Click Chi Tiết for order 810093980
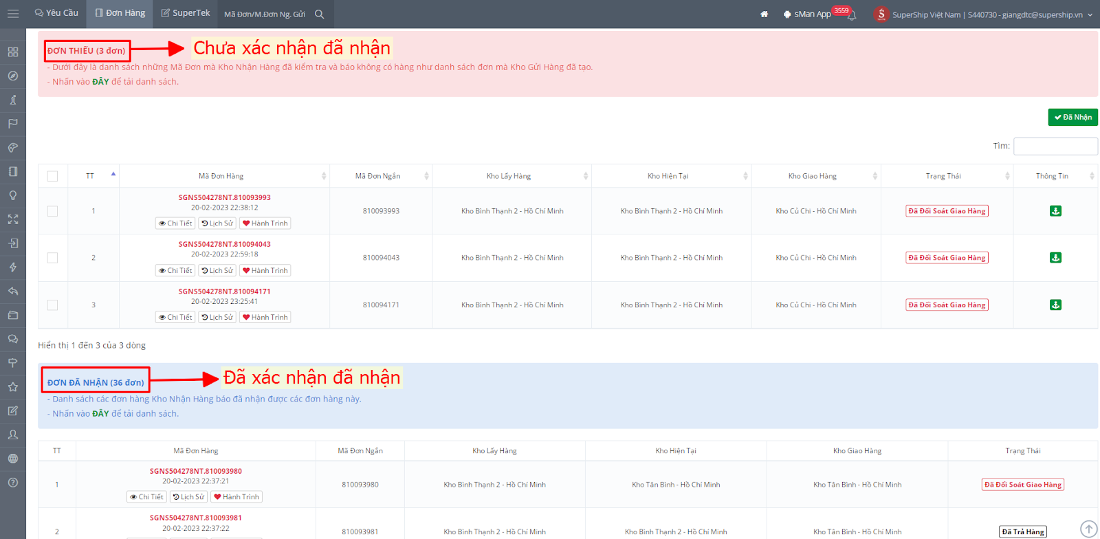Screen dimensions: 1100x539 click(x=146, y=497)
